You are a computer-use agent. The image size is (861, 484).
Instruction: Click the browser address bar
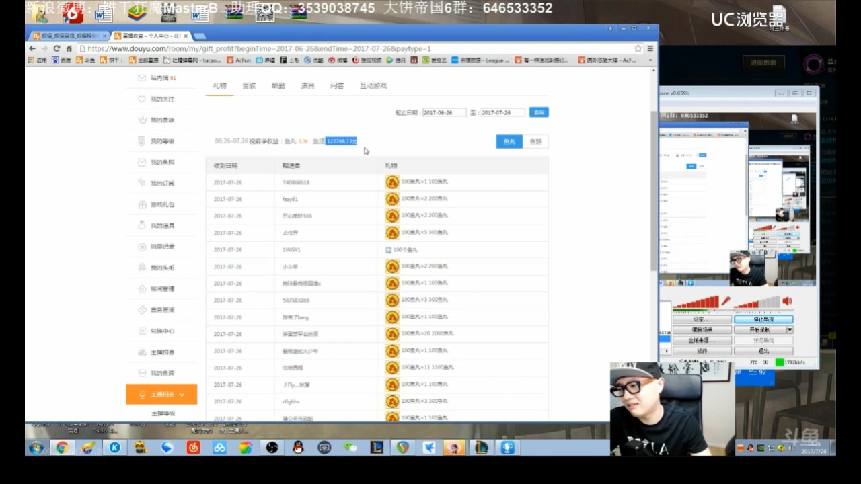point(360,48)
